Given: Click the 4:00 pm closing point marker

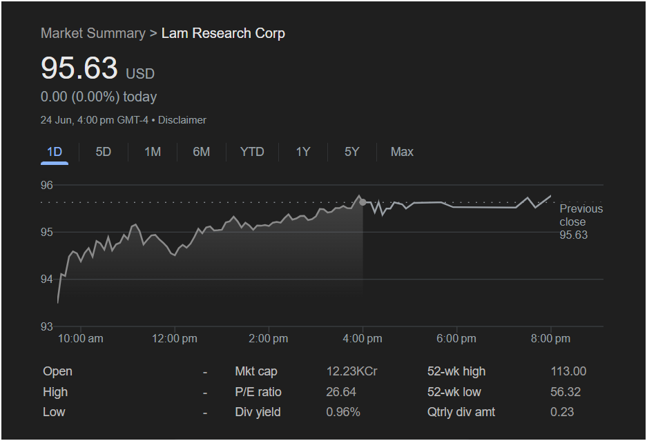Looking at the screenshot, I should click(x=363, y=202).
